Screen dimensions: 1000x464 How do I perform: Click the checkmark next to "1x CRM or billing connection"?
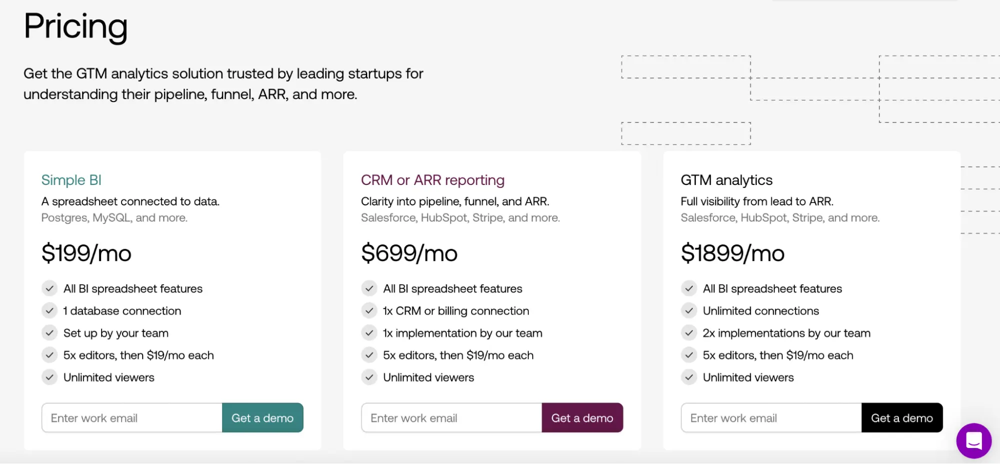tap(369, 310)
